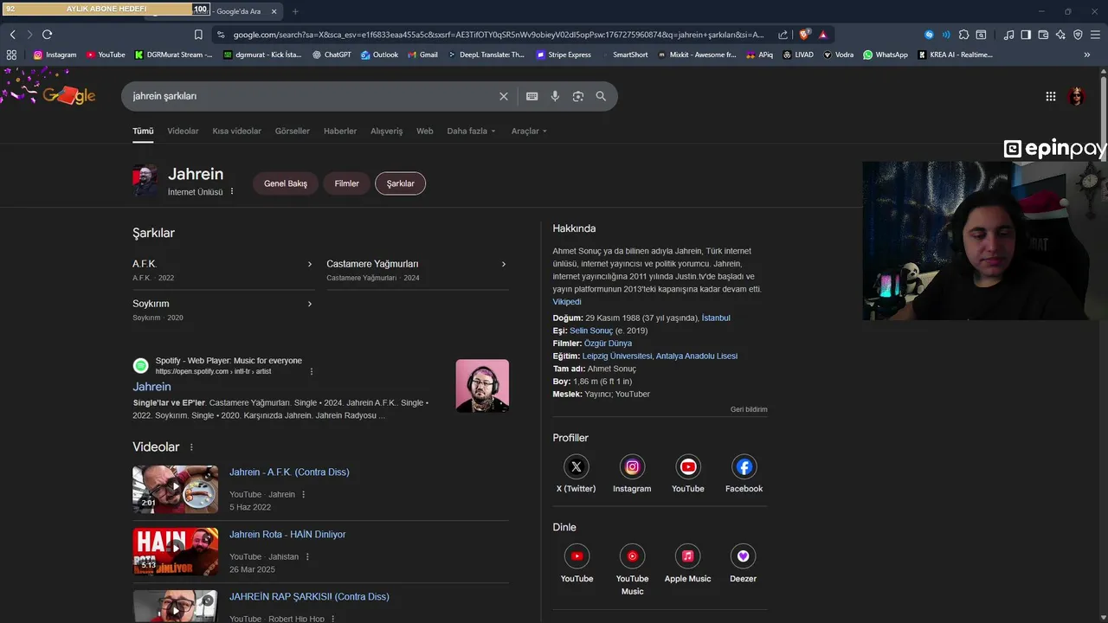This screenshot has height=623, width=1108.
Task: Search by image with Lens camera icon
Action: (578, 96)
